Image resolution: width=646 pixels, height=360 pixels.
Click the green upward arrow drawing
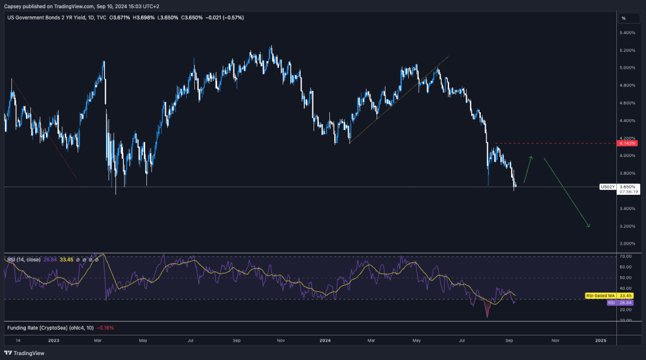(x=527, y=170)
